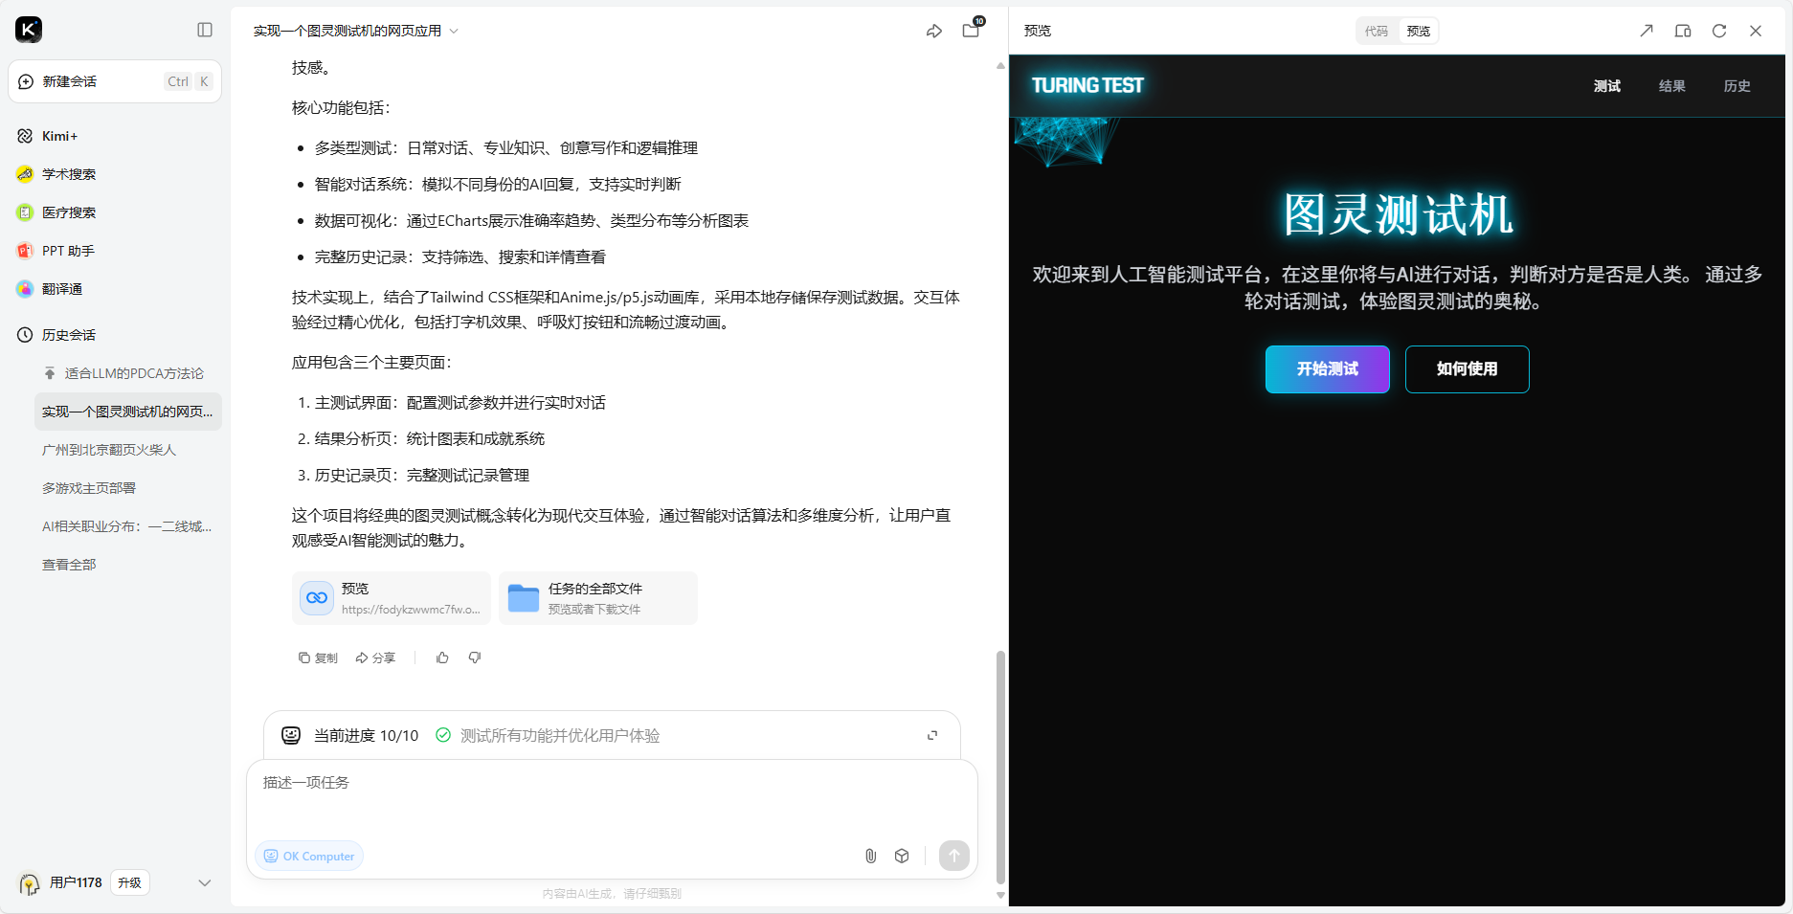Toggle device view in preview toolbar

[x=1682, y=31]
